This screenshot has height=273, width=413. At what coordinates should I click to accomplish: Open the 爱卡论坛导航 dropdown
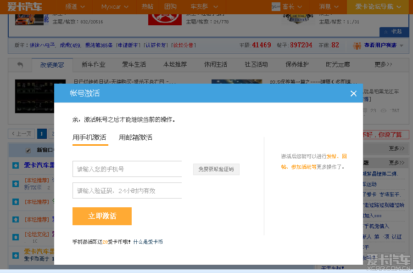378,6
